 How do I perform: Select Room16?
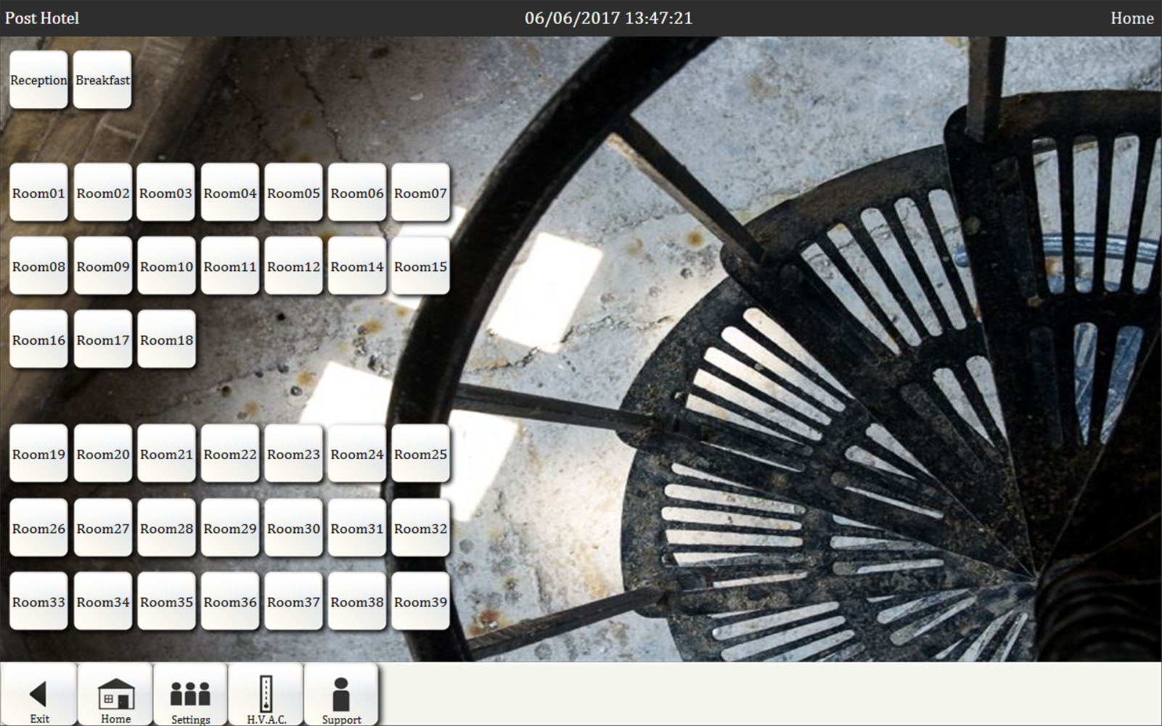[38, 339]
